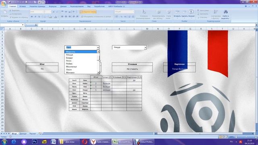Open the Opera browser taskbar icon

click(85, 141)
